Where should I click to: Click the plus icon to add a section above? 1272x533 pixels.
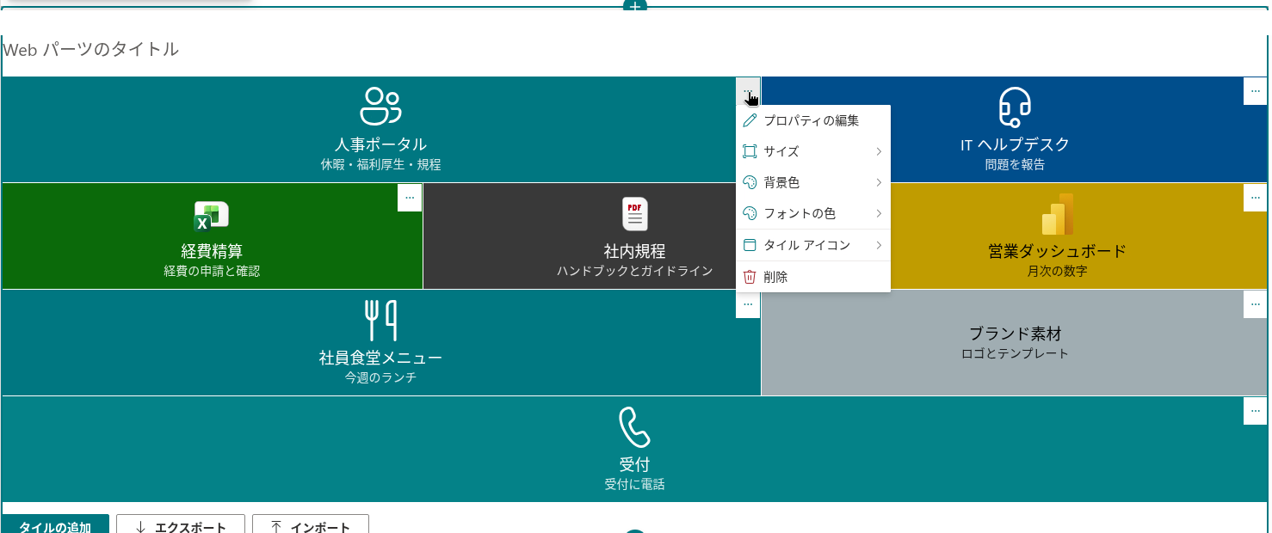pos(634,6)
